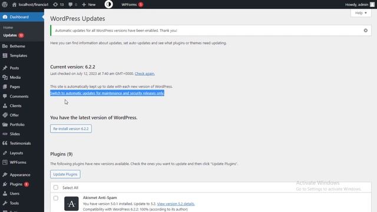The height and width of the screenshot is (212, 377).
Task: Check the Select All plugins checkbox
Action: 56,187
